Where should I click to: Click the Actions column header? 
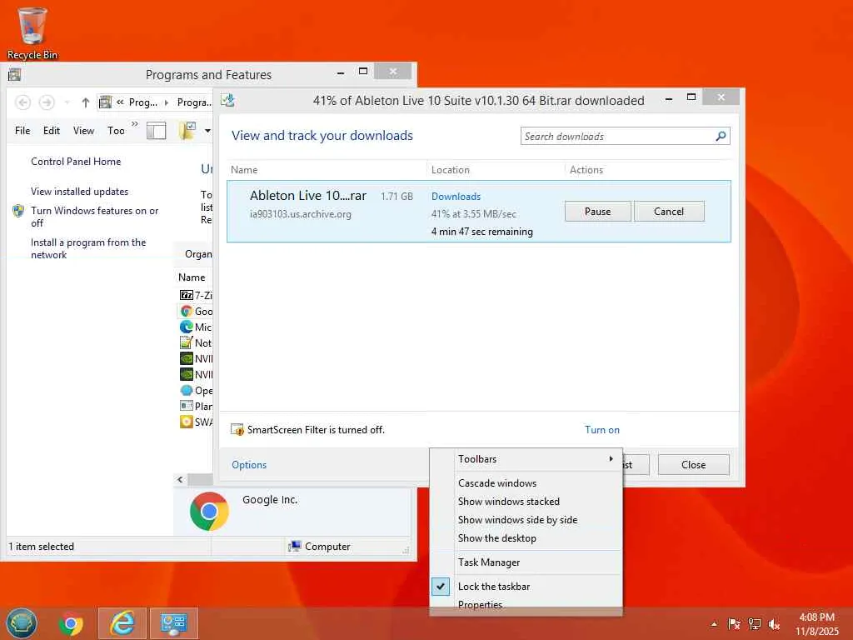[586, 170]
